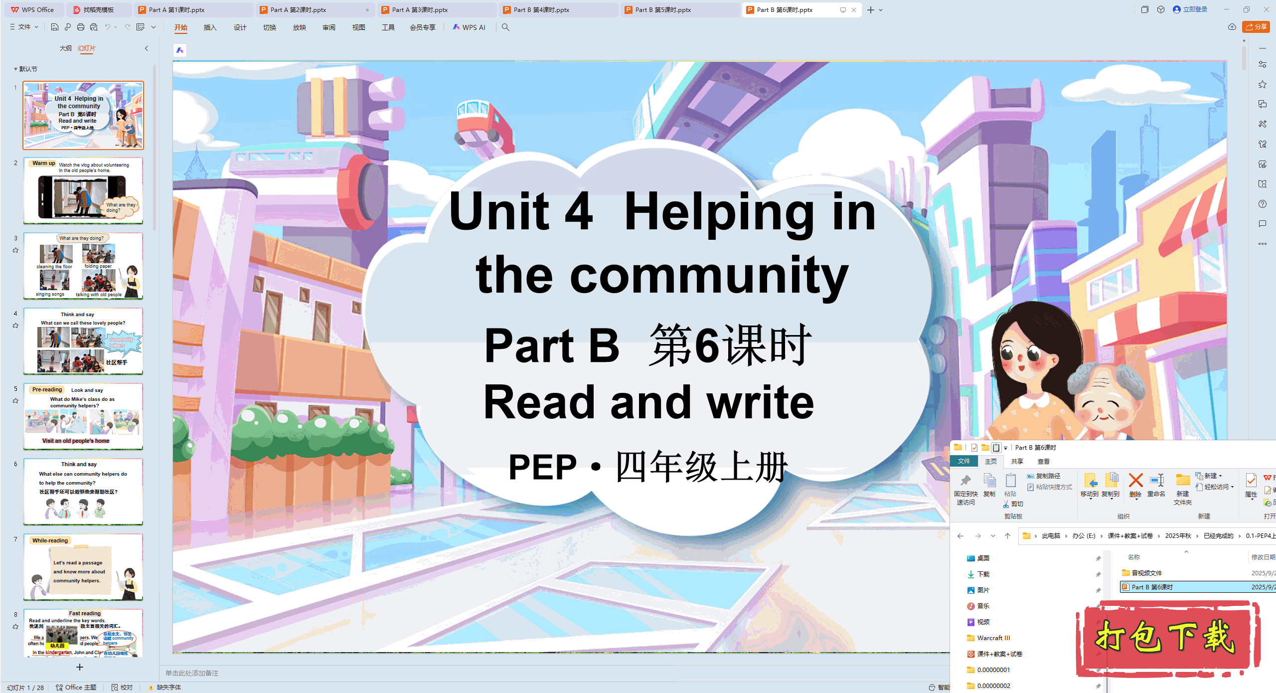Open Help via the question-mark icon on right sidebar

1263,203
